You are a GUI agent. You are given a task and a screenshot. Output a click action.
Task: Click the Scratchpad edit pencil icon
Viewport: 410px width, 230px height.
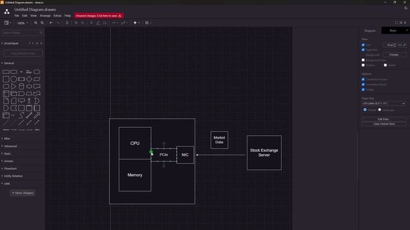click(x=37, y=43)
